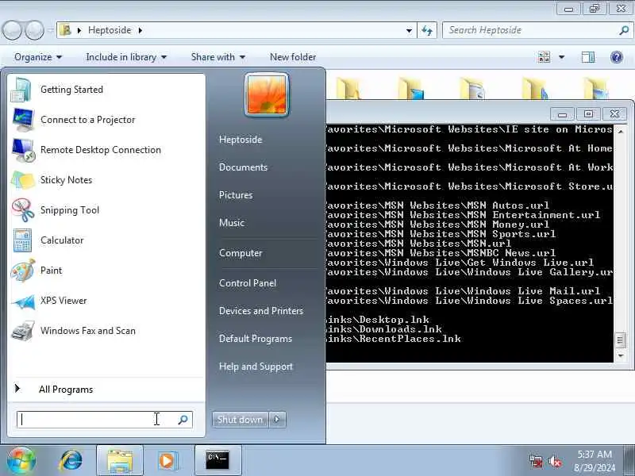Open Documents from Start menu
The image size is (635, 476).
[243, 167]
